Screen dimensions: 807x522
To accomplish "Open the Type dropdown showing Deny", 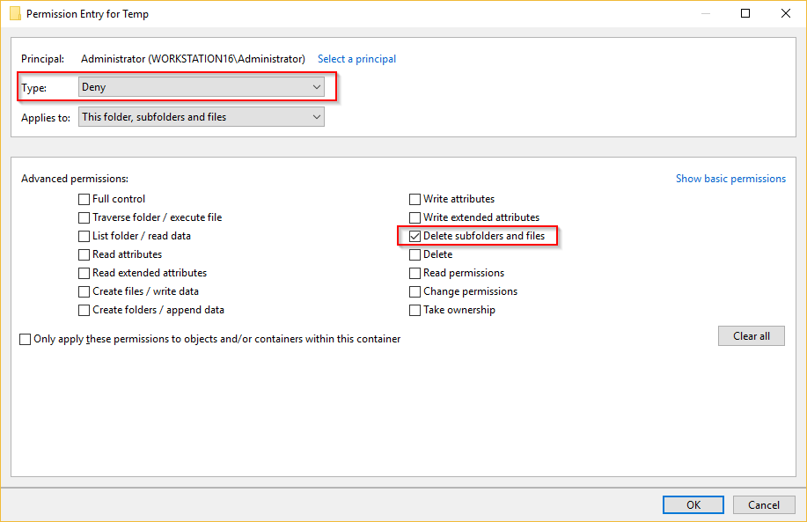I will click(202, 87).
